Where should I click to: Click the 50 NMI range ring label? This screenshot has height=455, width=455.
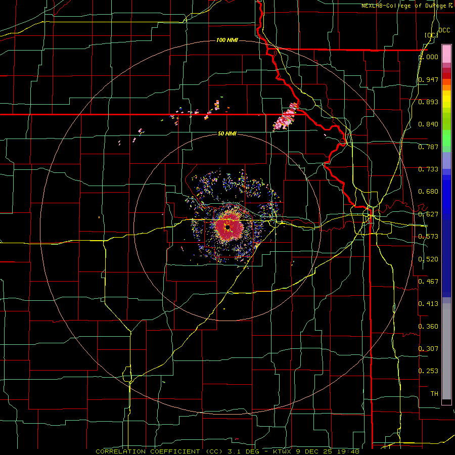pyautogui.click(x=227, y=133)
